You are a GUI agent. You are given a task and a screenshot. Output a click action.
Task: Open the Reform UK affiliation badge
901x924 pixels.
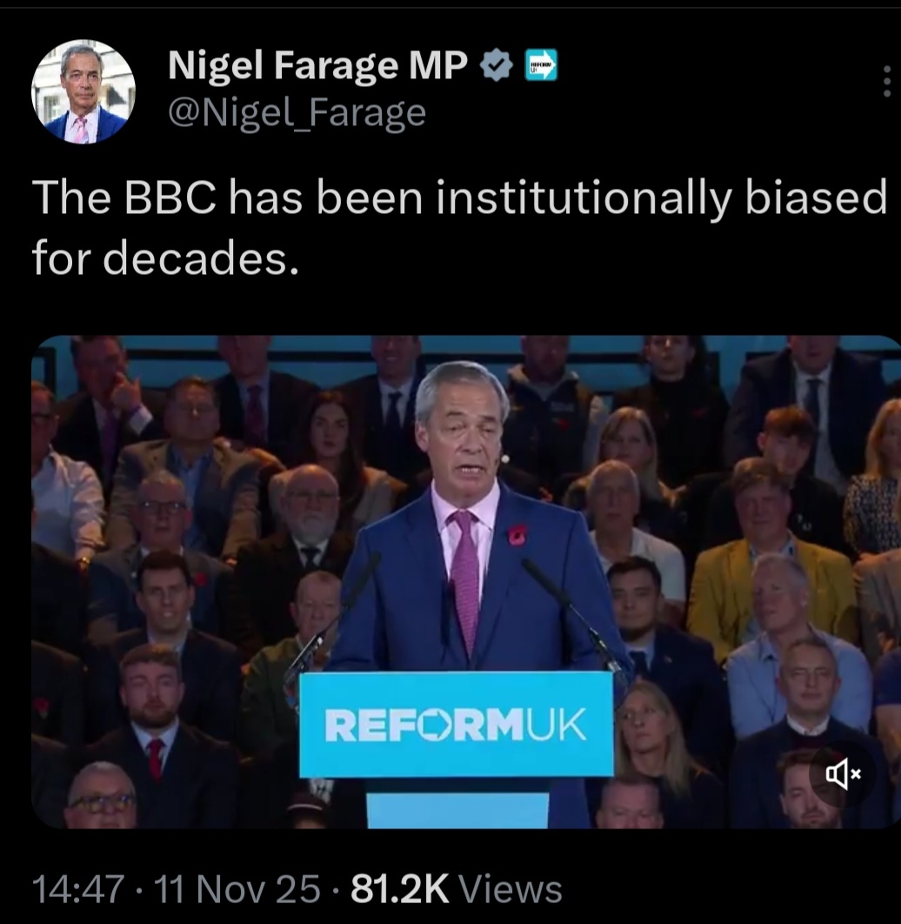(x=541, y=65)
